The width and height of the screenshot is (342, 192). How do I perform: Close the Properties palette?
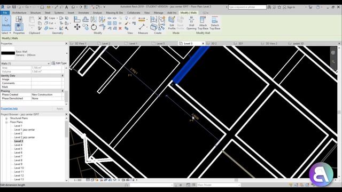click(66, 44)
